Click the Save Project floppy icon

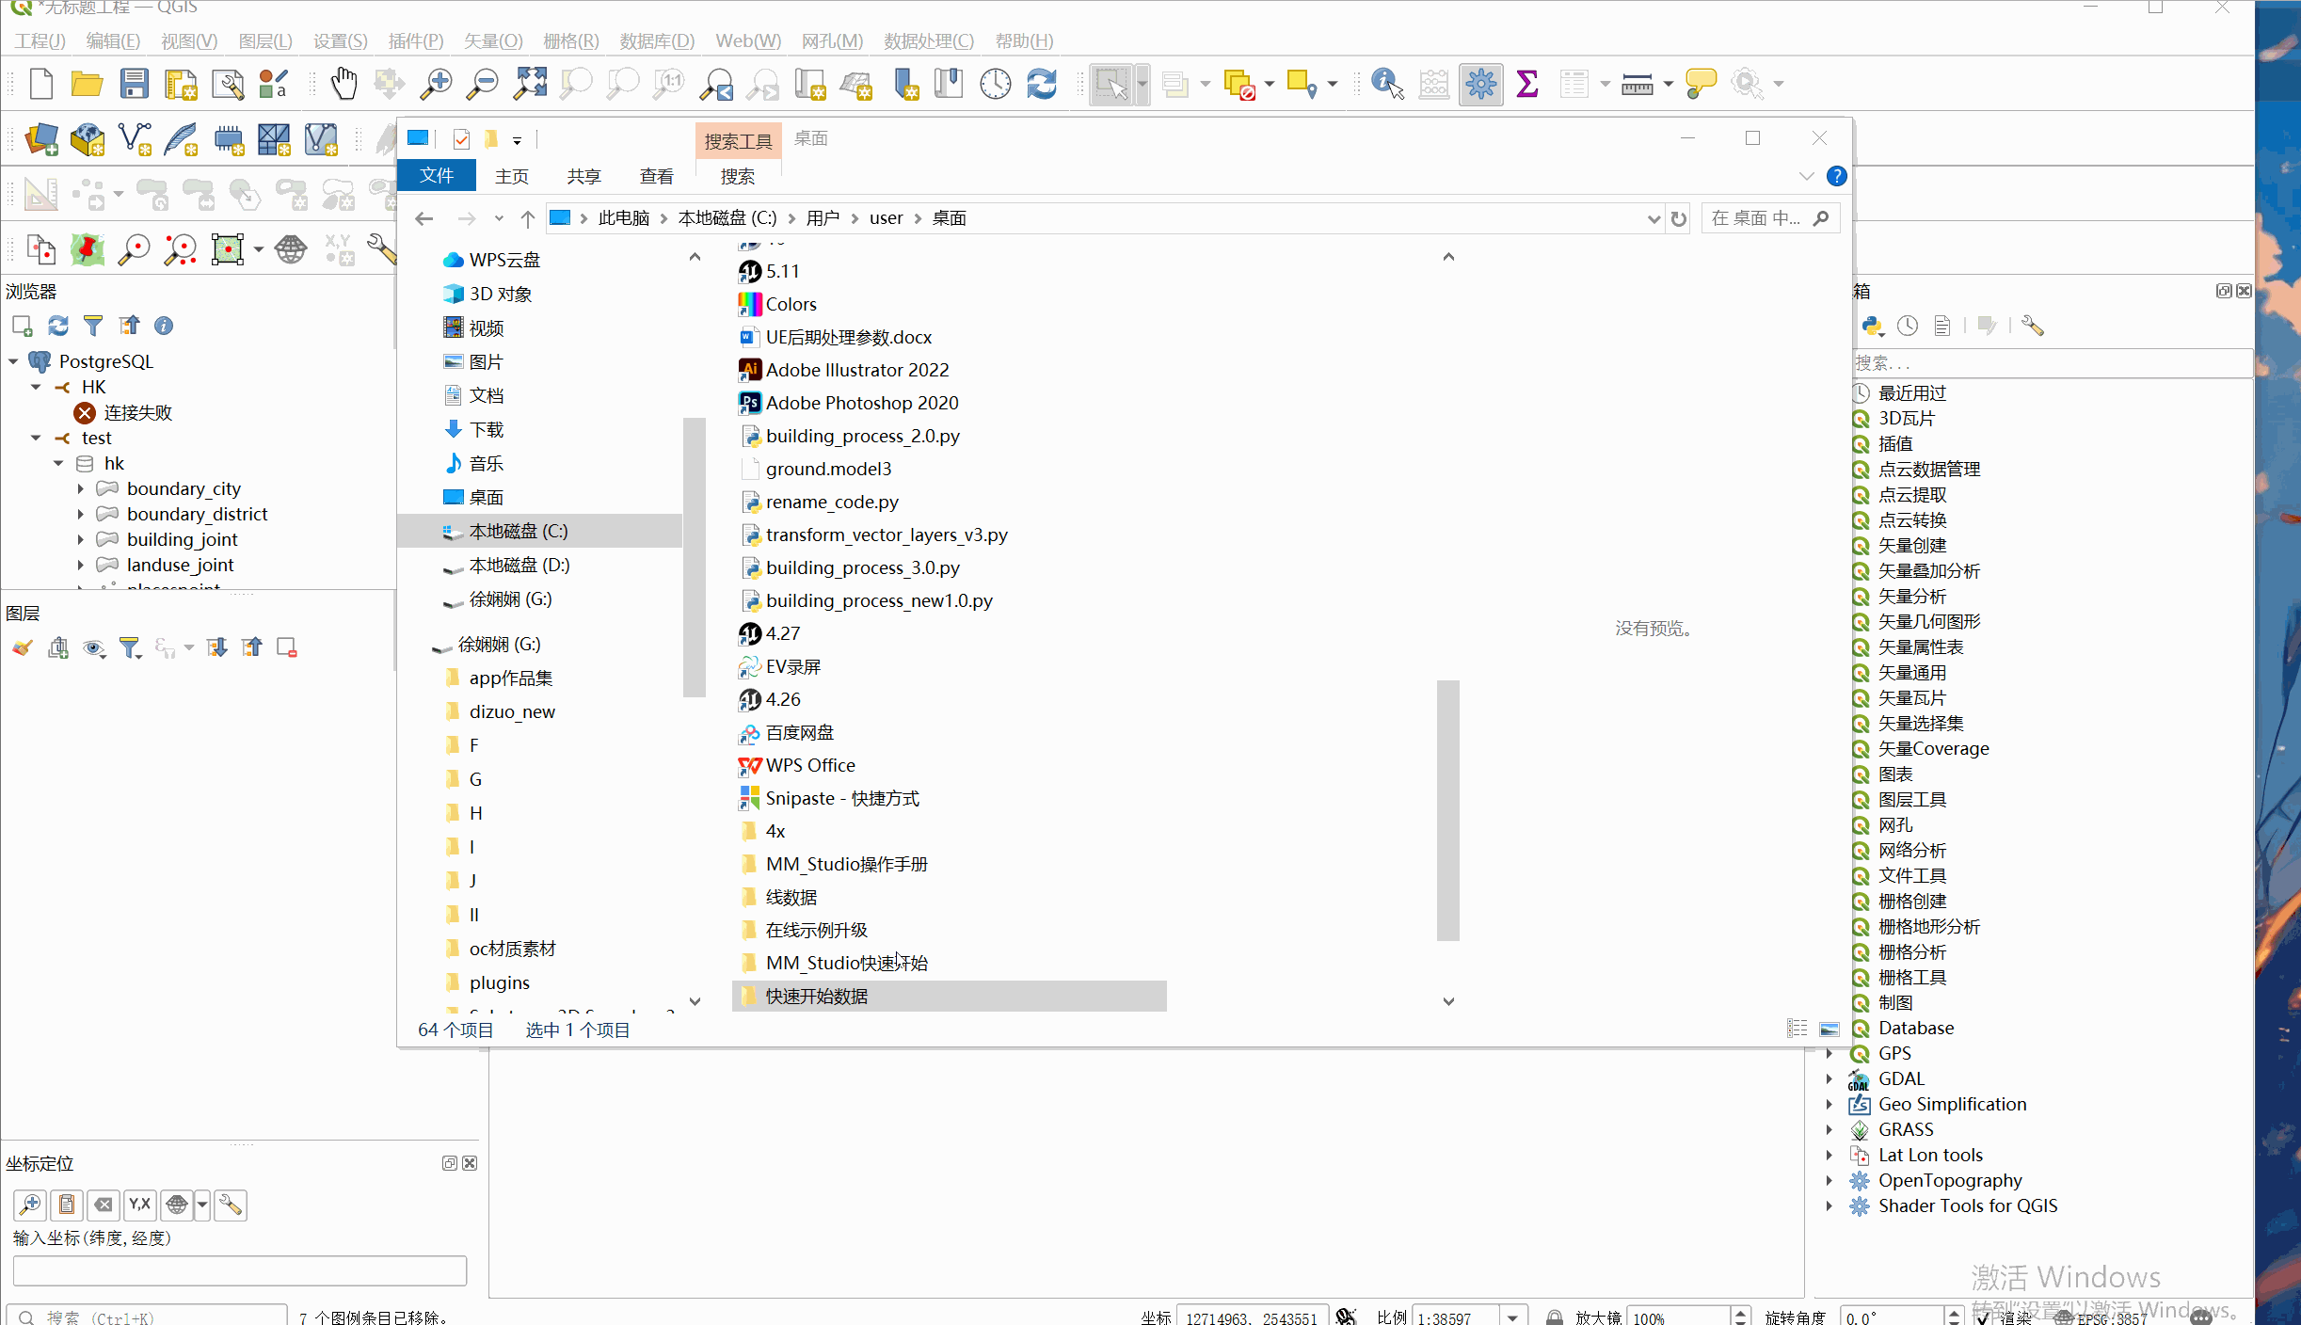click(135, 85)
